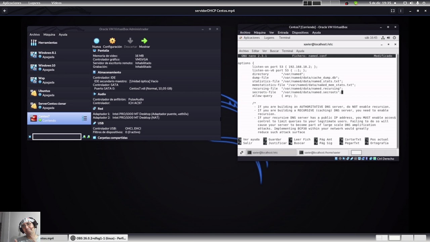Screen dimensions: 430x242
Task: Switch to OBS 26.0.2 taskbar window
Action: click(x=98, y=238)
